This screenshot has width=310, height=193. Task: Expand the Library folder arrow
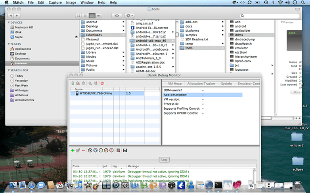[x=124, y=52]
